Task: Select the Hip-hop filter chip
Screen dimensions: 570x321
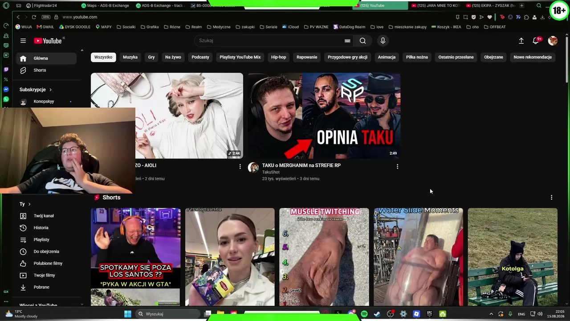Action: point(279,57)
